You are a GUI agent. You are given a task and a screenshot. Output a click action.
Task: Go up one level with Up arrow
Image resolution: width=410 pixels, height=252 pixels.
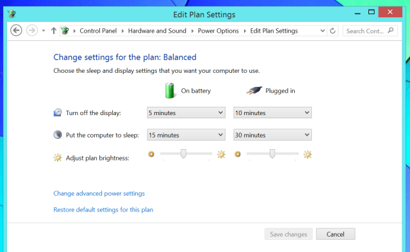pos(54,31)
